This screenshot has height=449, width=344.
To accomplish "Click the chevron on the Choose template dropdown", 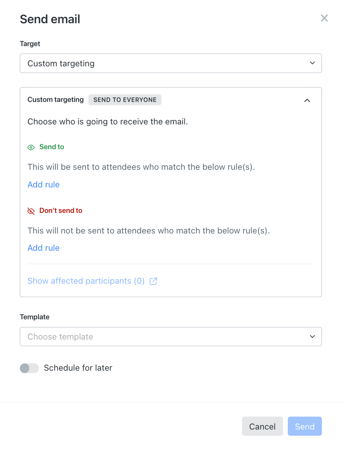I will [x=312, y=337].
